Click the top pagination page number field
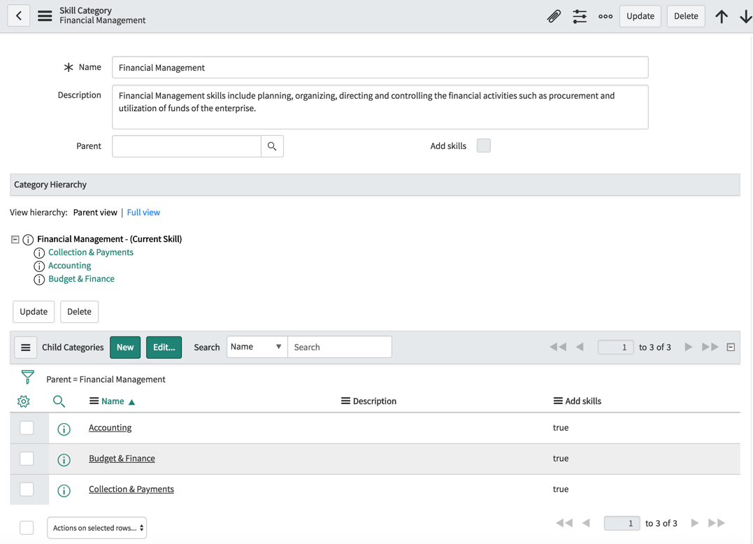753x544 pixels. (616, 347)
